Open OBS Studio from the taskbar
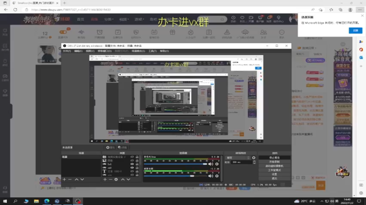 (x=78, y=201)
